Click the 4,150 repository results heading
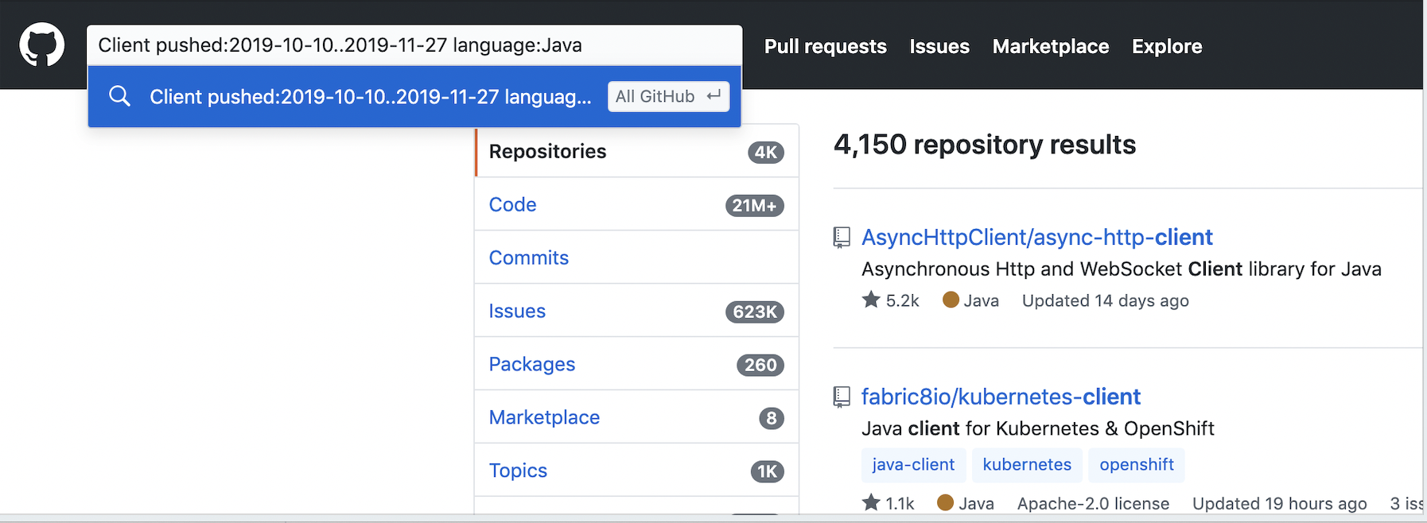 (x=985, y=145)
